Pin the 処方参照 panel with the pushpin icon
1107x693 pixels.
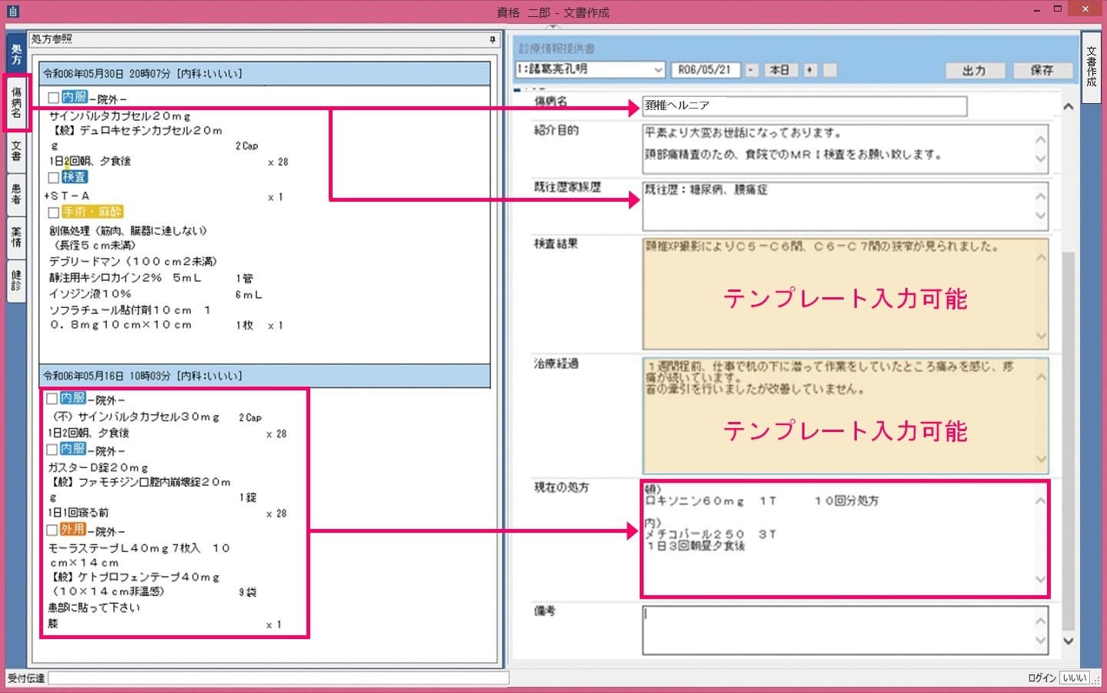point(493,39)
